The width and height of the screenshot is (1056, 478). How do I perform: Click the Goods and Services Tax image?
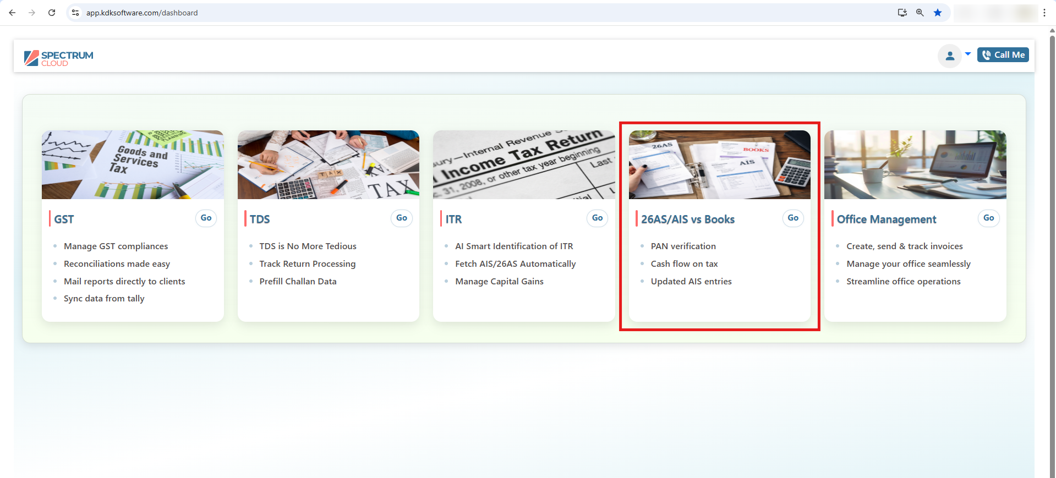133,164
